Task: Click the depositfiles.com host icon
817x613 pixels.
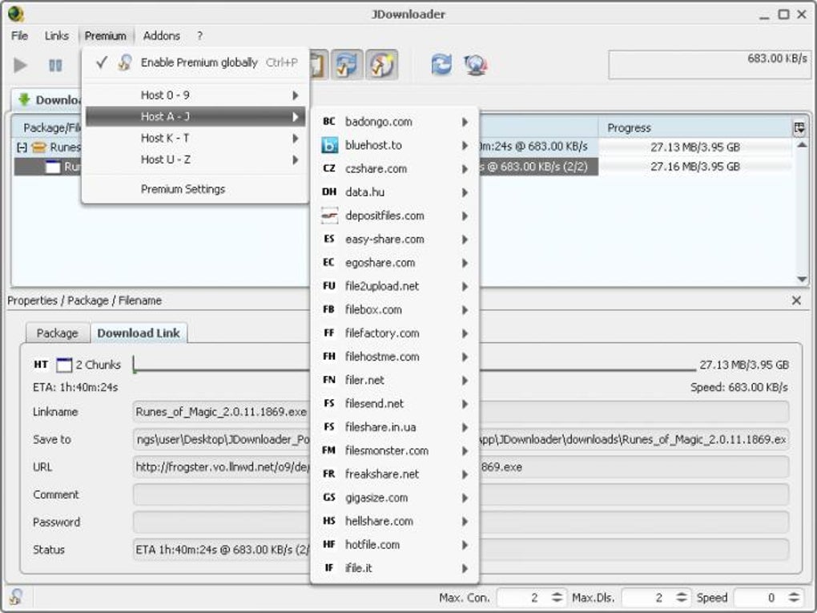Action: [x=329, y=216]
